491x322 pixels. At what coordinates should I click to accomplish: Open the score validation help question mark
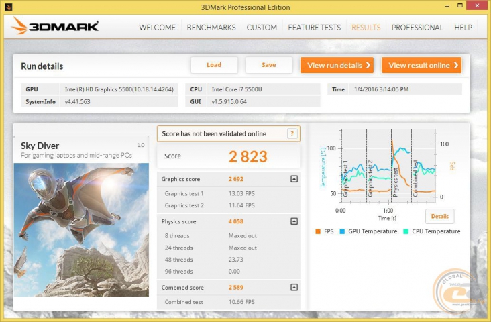(x=292, y=133)
